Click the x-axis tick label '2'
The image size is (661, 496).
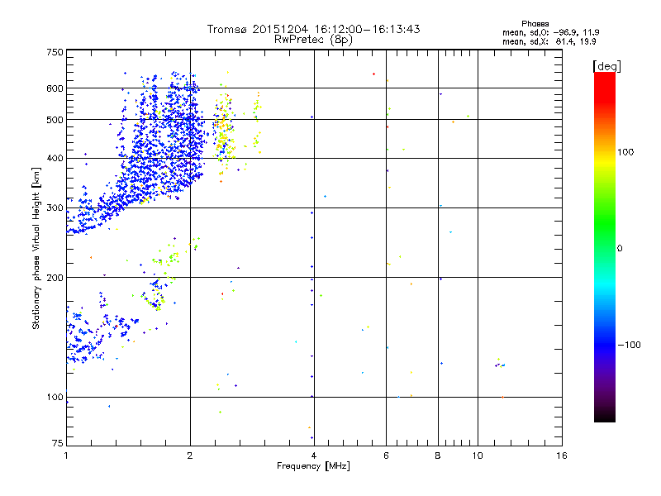[x=190, y=455]
